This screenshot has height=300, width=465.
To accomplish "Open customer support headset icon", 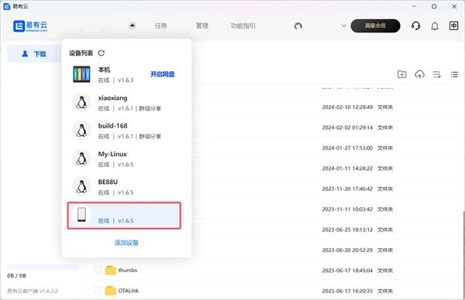I will 415,26.
